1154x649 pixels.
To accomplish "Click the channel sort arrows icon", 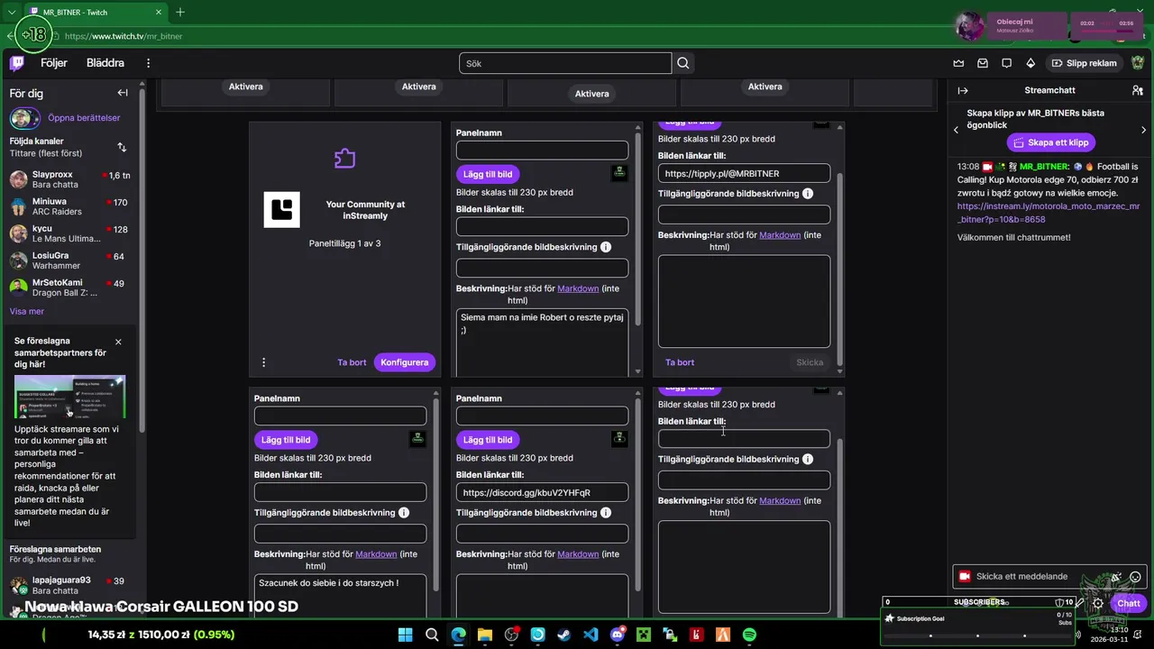I will coord(122,147).
